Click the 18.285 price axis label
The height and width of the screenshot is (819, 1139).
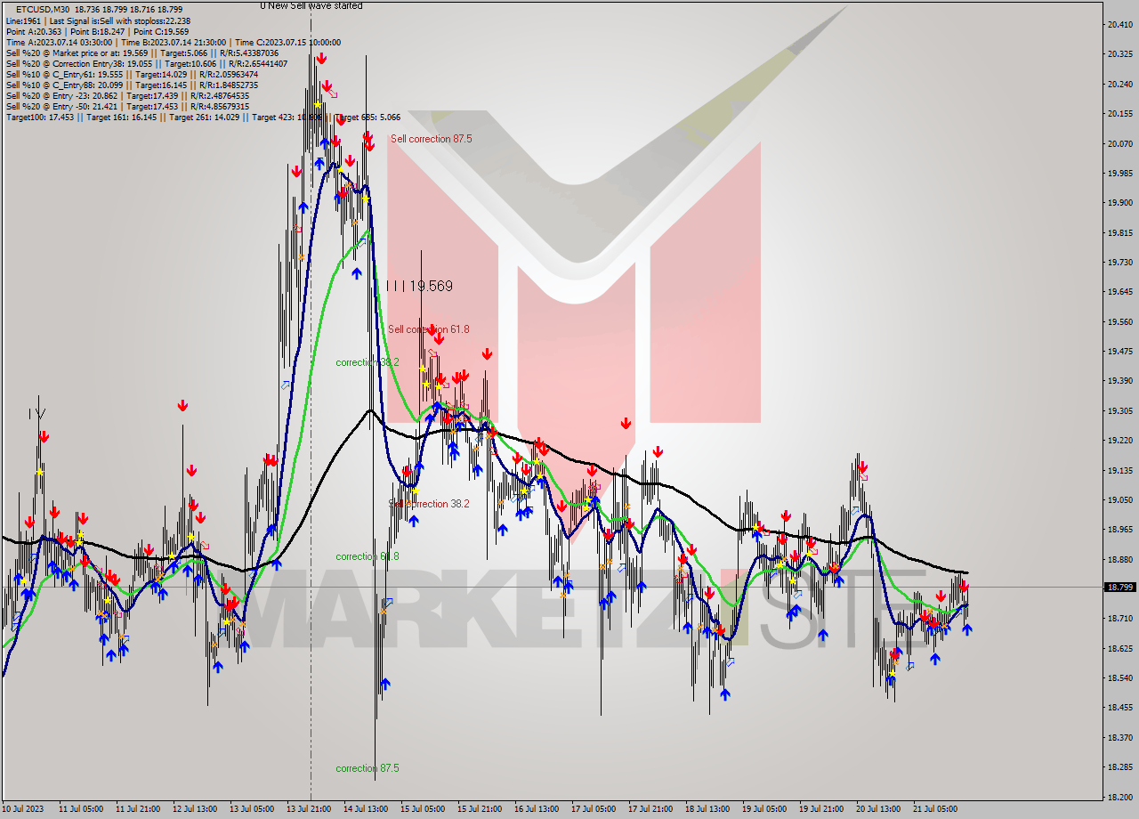point(1119,766)
